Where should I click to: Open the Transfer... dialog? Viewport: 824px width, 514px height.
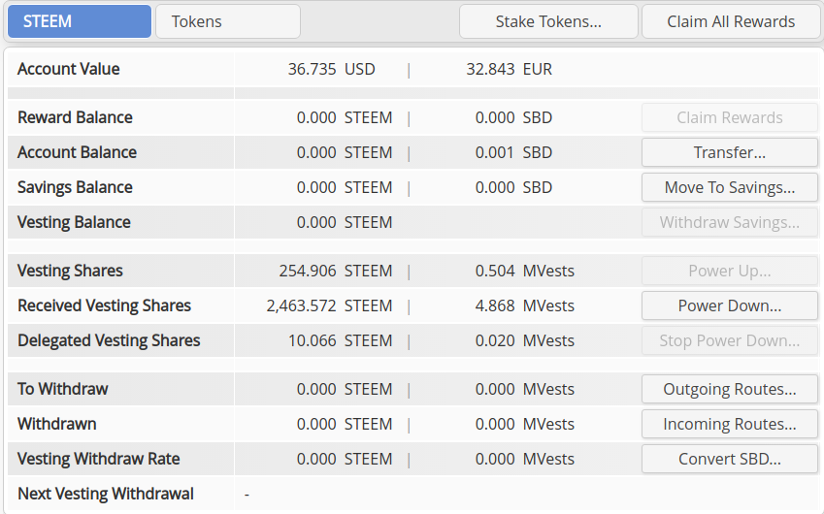click(730, 152)
